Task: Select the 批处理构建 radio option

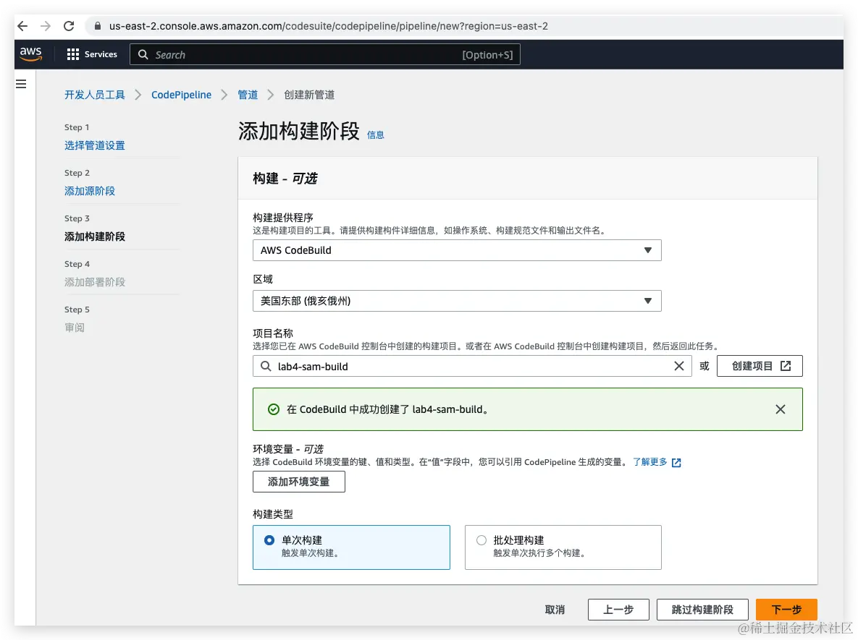Action: 481,540
